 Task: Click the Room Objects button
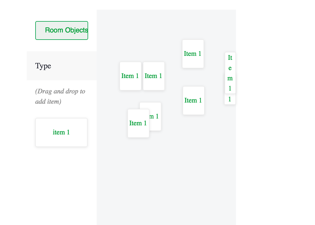pyautogui.click(x=61, y=30)
